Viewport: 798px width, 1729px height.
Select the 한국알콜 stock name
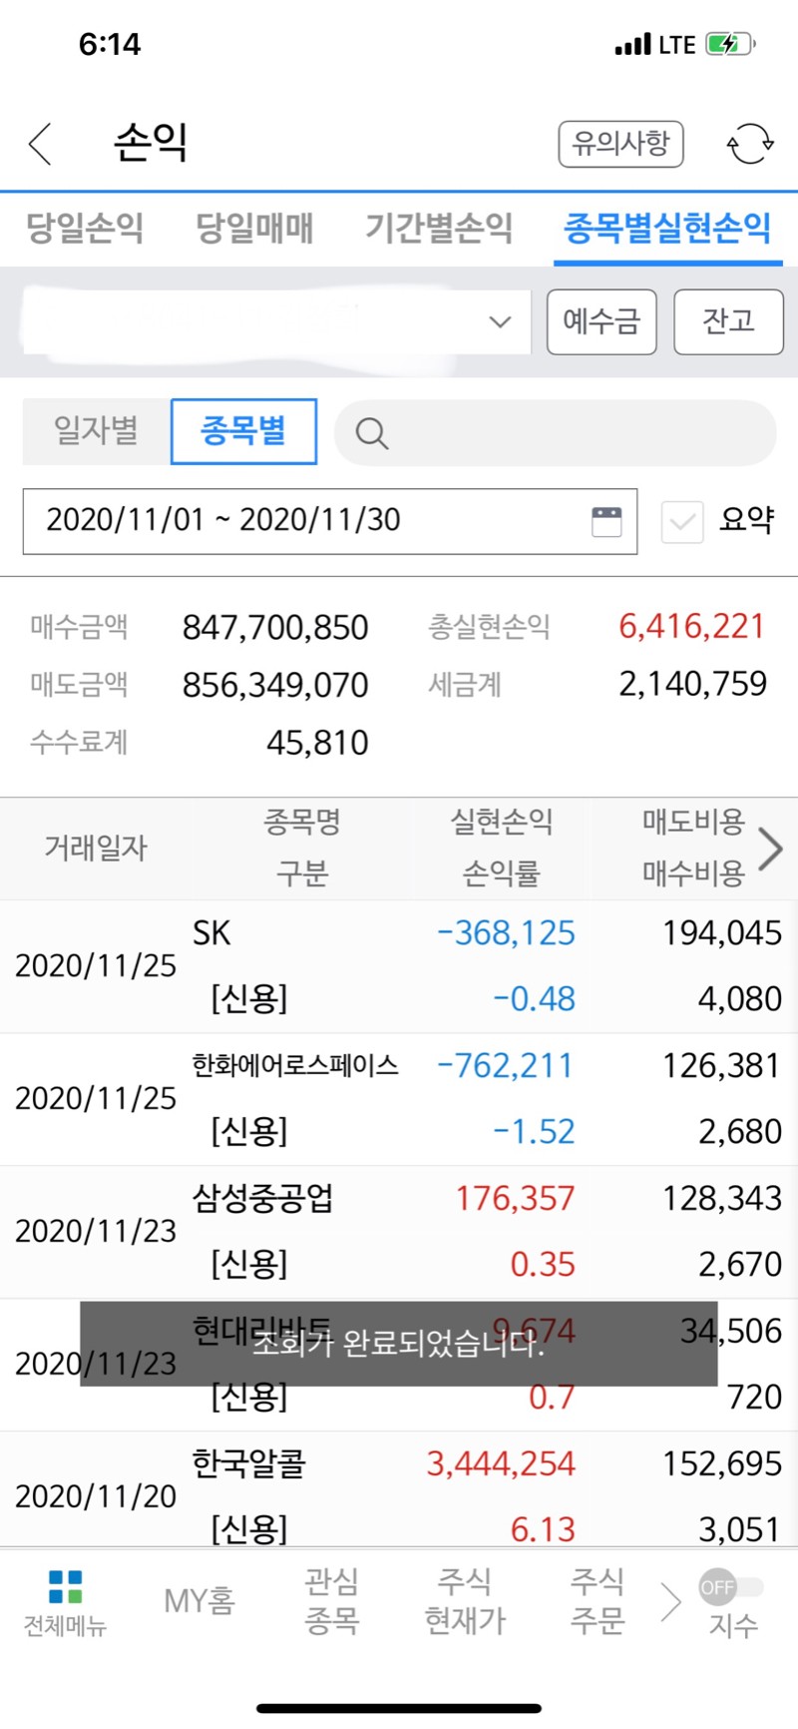click(249, 1463)
